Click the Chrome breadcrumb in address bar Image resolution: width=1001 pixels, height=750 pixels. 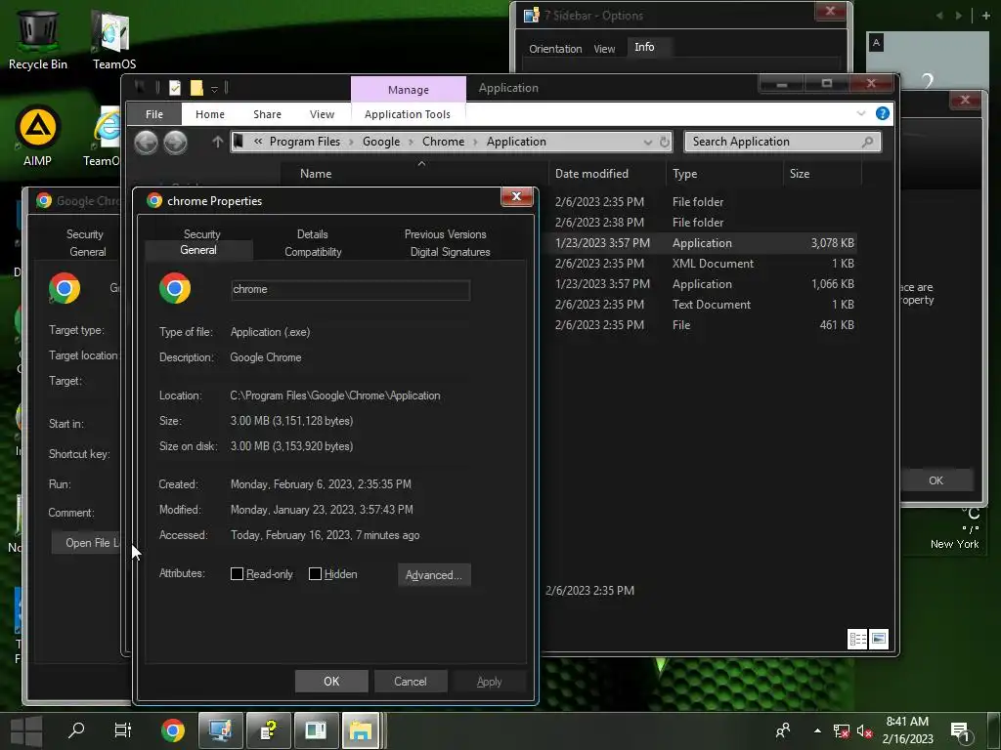[x=443, y=142]
